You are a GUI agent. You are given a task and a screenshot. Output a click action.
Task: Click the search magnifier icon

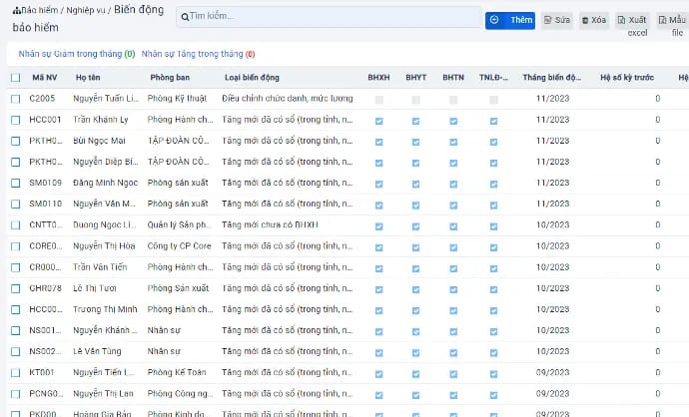pyautogui.click(x=185, y=17)
